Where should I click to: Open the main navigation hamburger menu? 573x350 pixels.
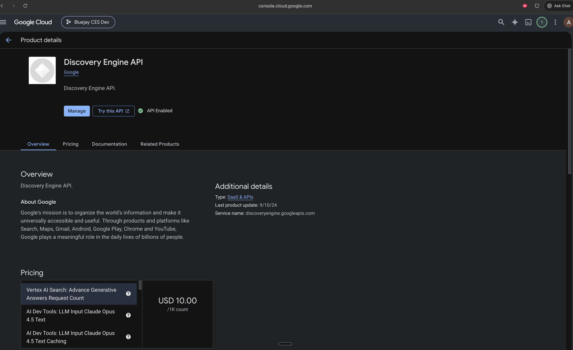click(x=3, y=22)
